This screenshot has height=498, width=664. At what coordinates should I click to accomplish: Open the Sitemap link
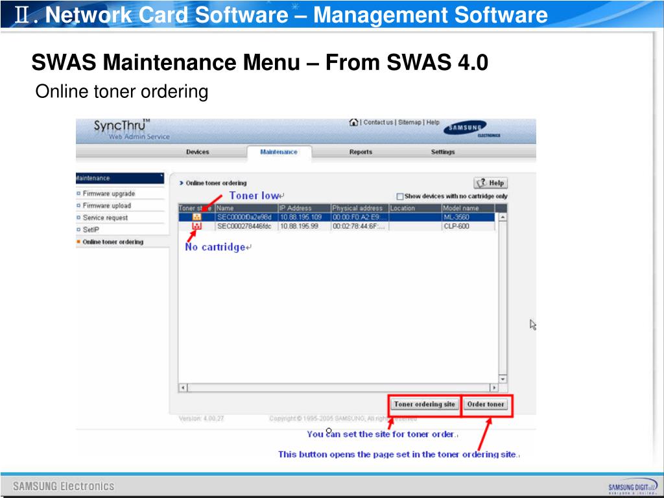click(410, 123)
